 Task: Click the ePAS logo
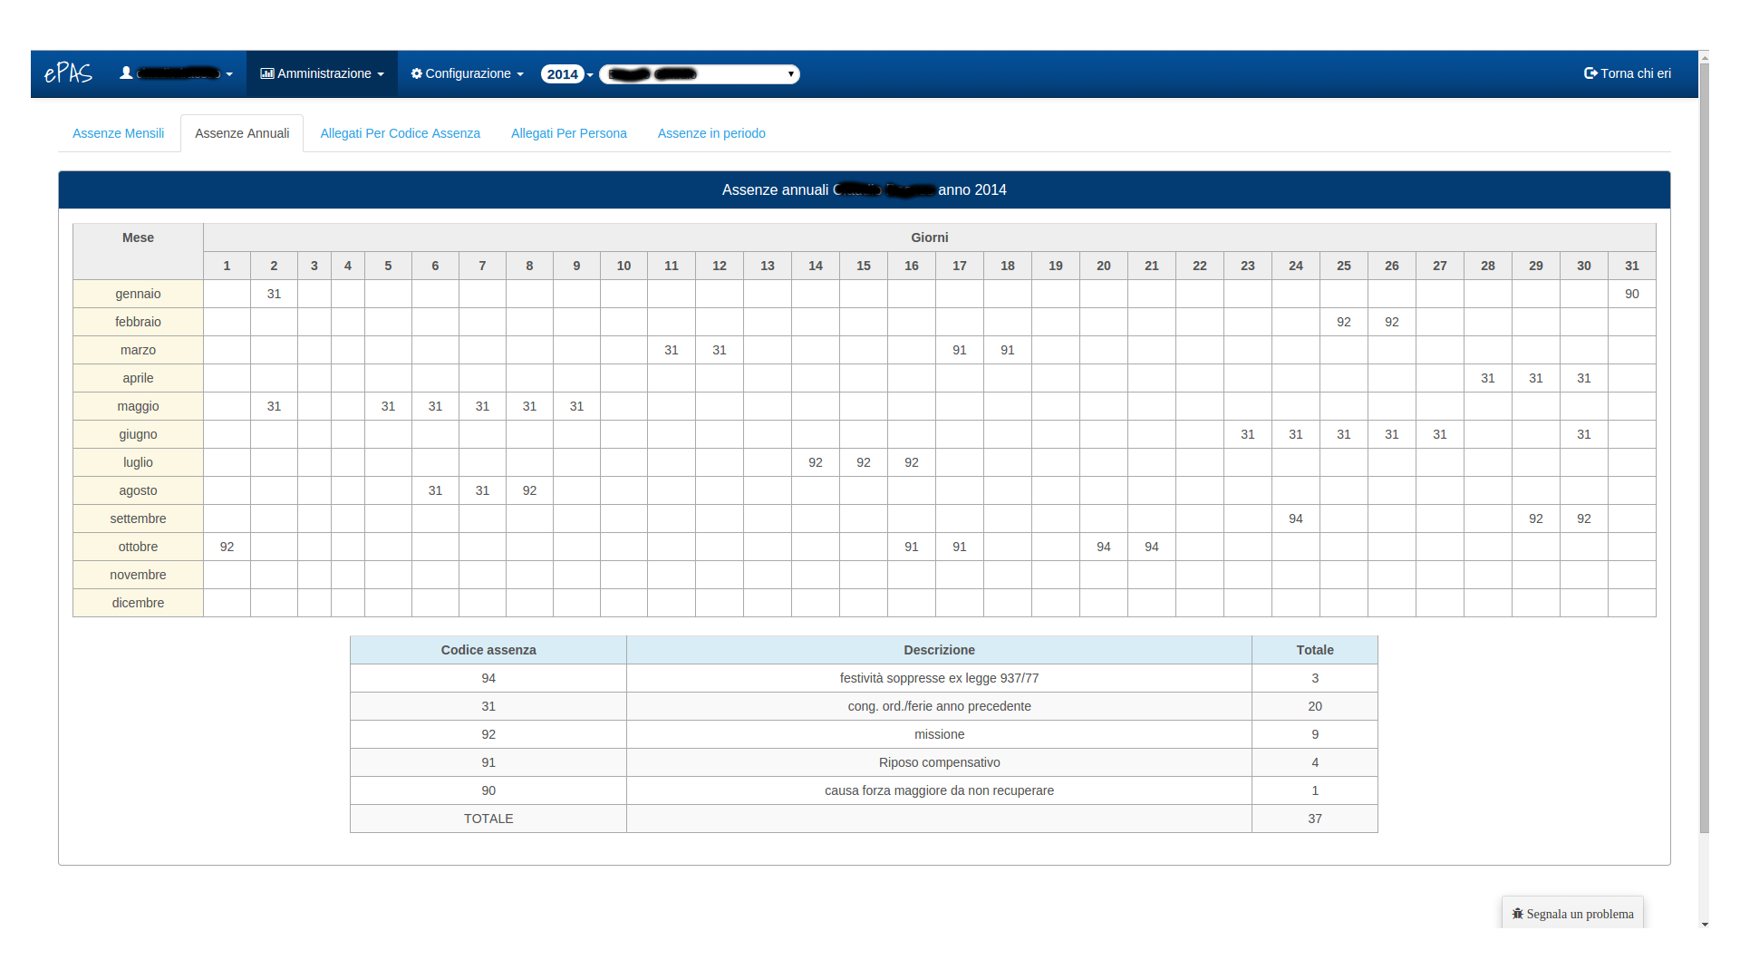pos(68,73)
